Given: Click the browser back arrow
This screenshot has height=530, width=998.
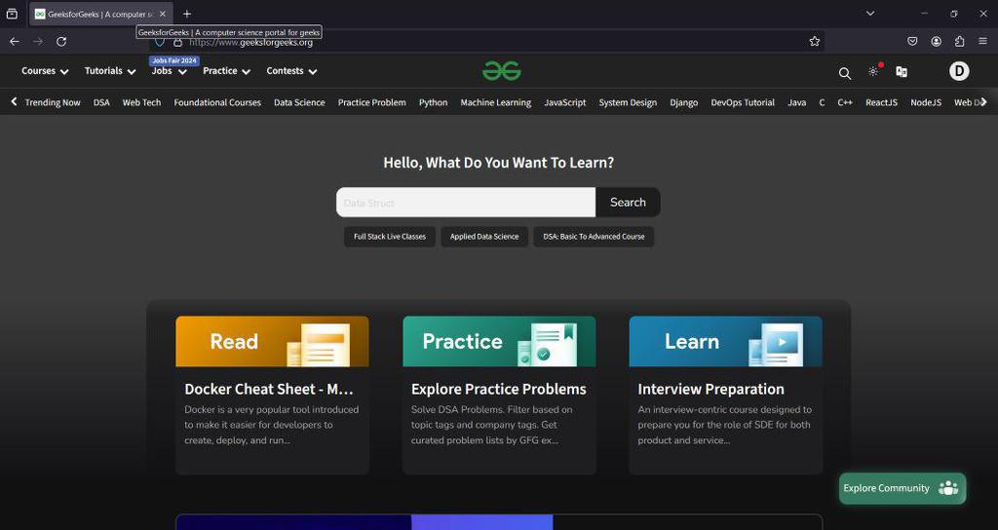Looking at the screenshot, I should coord(15,41).
